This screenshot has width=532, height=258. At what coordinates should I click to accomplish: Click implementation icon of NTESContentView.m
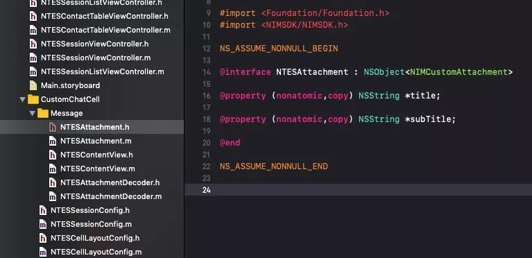coord(53,169)
